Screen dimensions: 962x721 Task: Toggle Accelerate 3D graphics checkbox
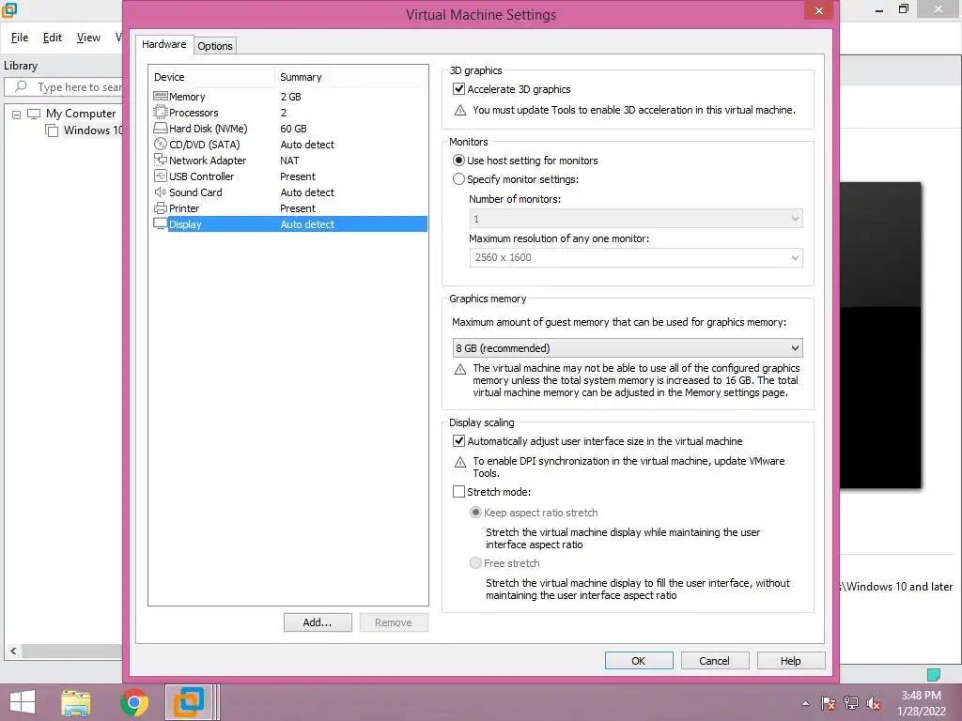coord(458,89)
